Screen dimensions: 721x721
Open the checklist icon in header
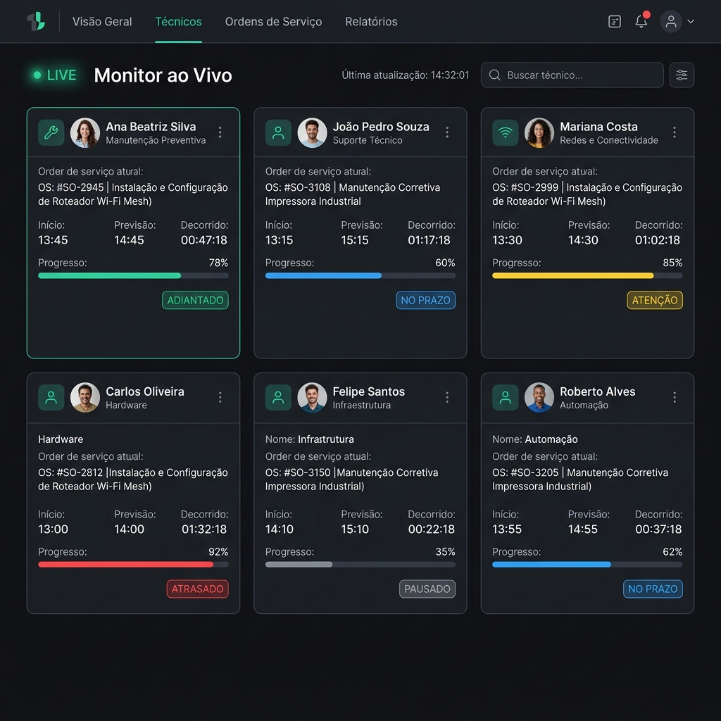click(x=614, y=22)
